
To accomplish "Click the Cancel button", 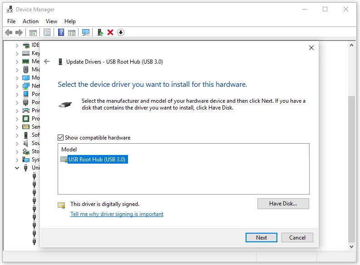I will click(x=297, y=237).
